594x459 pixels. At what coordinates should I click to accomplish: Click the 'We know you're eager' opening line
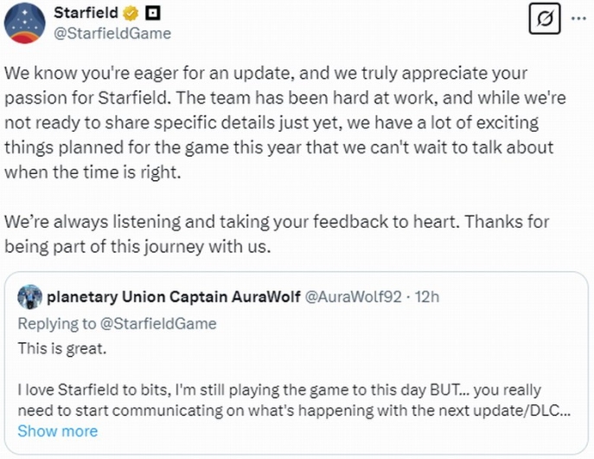click(265, 74)
